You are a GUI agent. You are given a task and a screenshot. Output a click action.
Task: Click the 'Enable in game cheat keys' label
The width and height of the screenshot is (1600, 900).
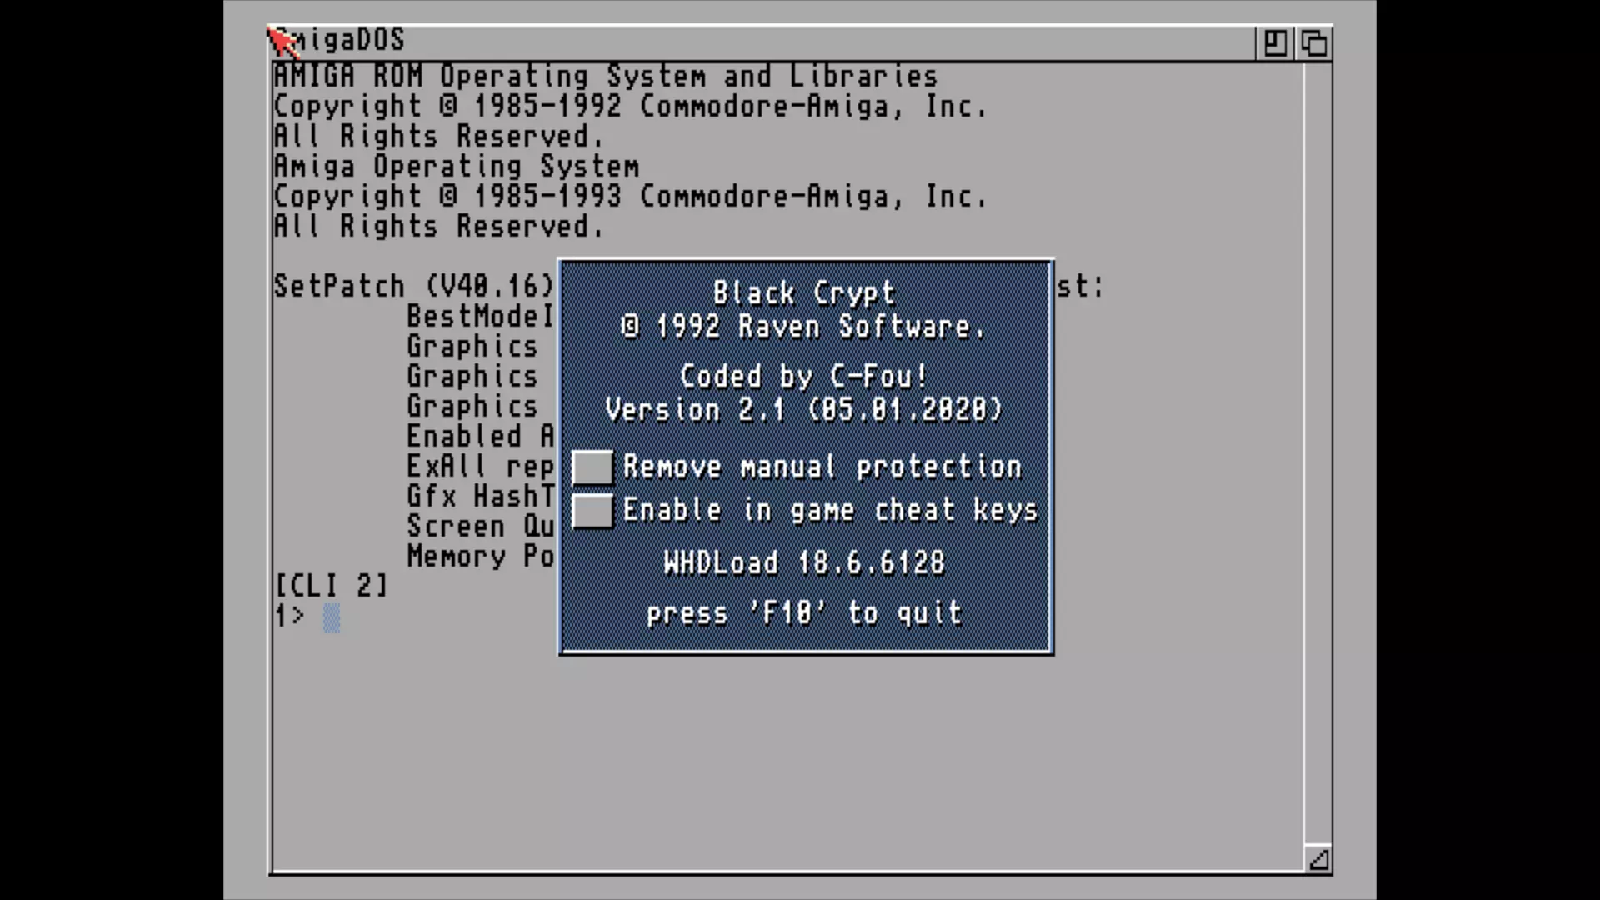tap(830, 511)
